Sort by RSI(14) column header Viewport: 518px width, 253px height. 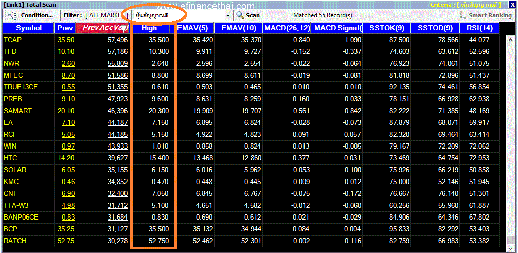[480, 28]
